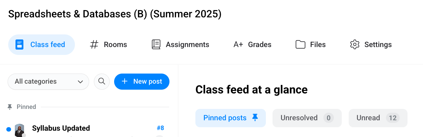Click the hash icon for Rooms

coord(94,45)
